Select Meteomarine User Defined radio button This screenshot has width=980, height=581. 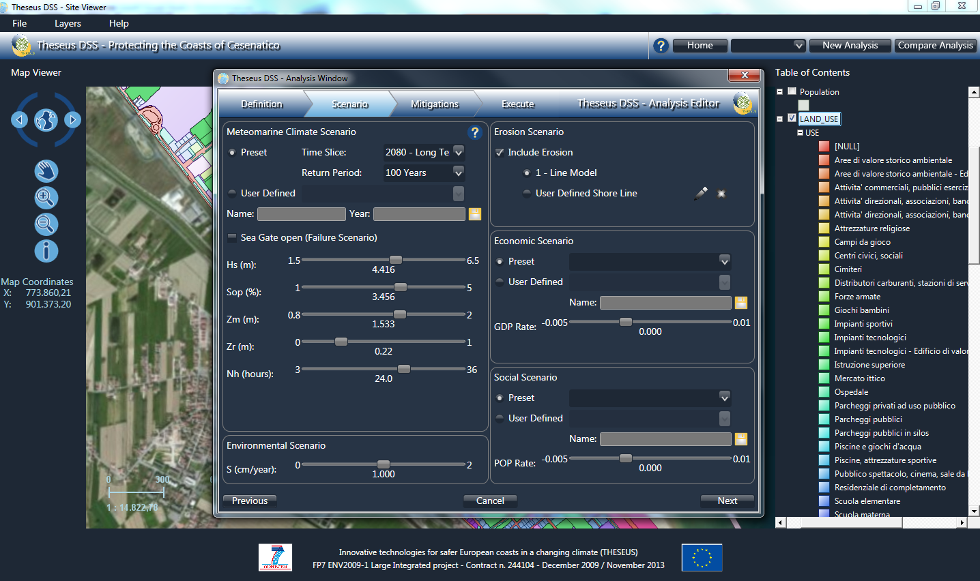[x=232, y=194]
